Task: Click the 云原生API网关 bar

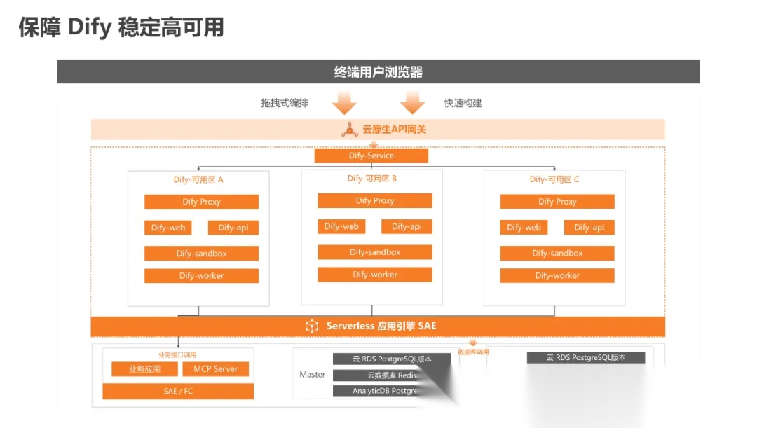Action: [378, 130]
